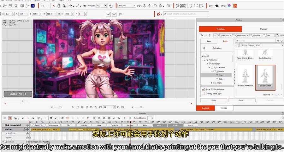The image size is (284, 152).
Task: Click the Apply button
Action: [x=214, y=100]
